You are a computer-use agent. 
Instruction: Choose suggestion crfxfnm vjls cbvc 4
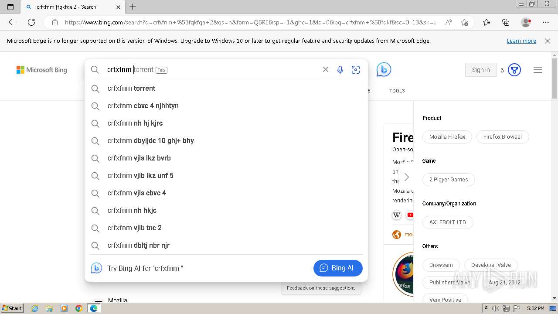[x=226, y=193]
